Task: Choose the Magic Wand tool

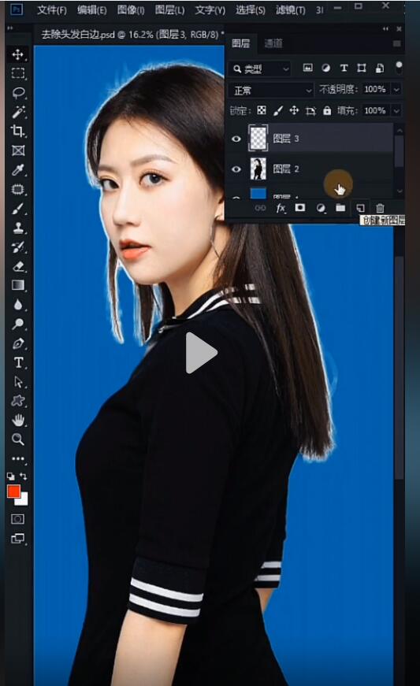Action: pyautogui.click(x=18, y=112)
